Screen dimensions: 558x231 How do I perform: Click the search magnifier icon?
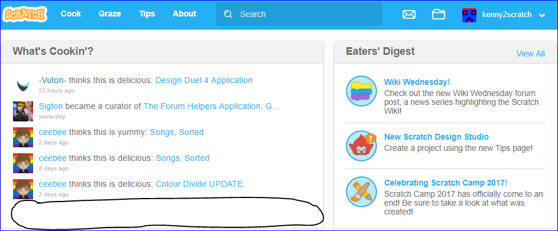tap(228, 14)
